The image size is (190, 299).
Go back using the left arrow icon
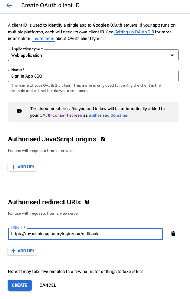click(x=9, y=5)
